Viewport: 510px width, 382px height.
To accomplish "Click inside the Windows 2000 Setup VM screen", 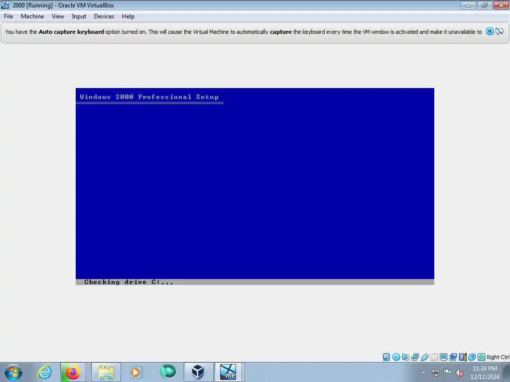I will click(255, 186).
